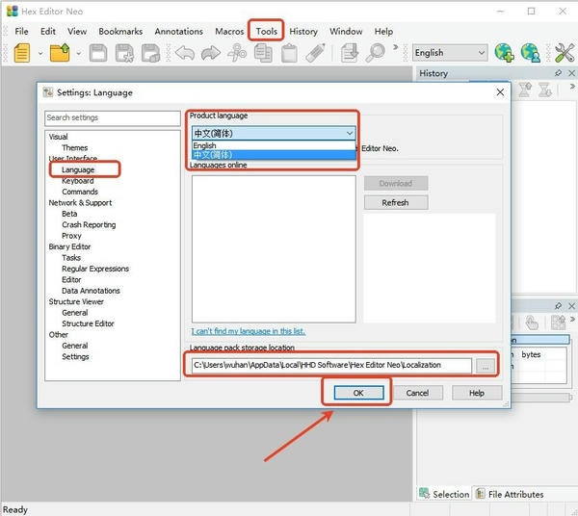Select Themes in the settings tree
This screenshot has width=578, height=516.
coord(75,147)
